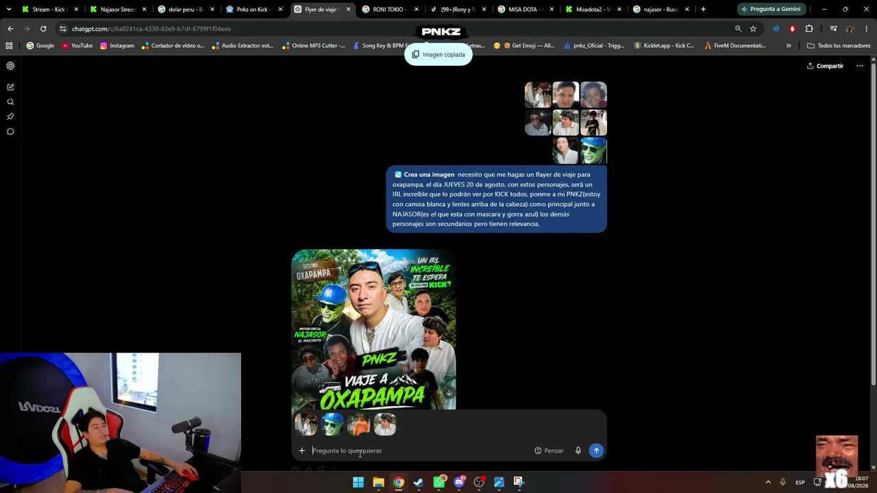Switch to the 'RONI TOKIO' tab

(x=390, y=10)
